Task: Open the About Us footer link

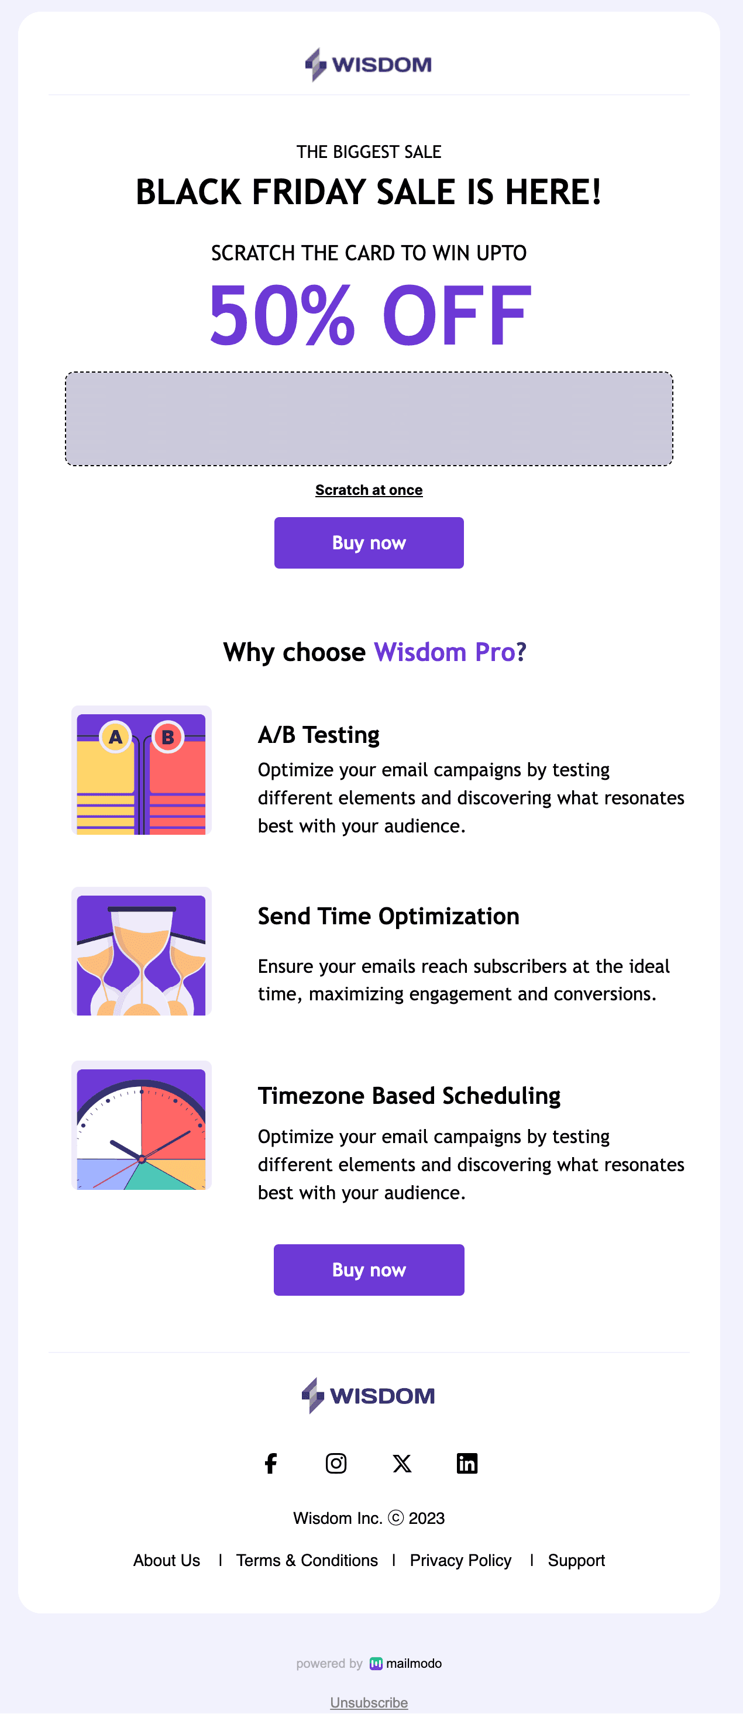Action: tap(166, 1560)
